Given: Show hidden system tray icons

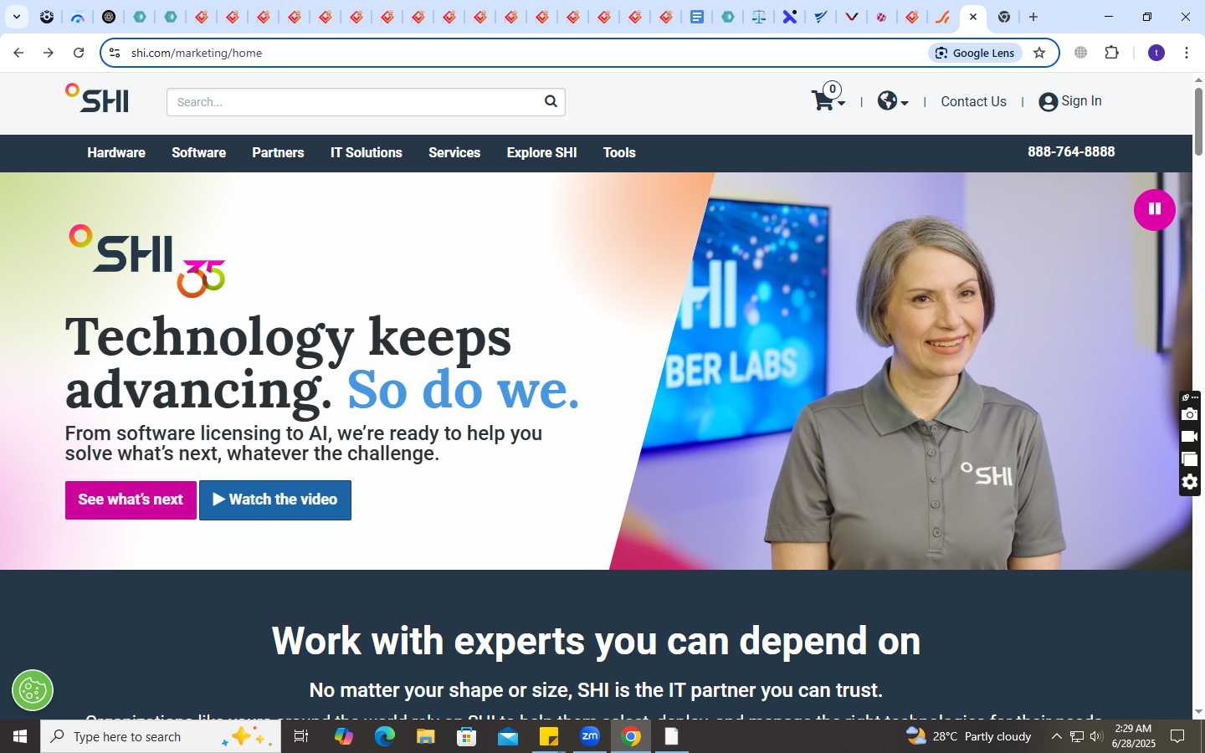Looking at the screenshot, I should click(x=1056, y=736).
